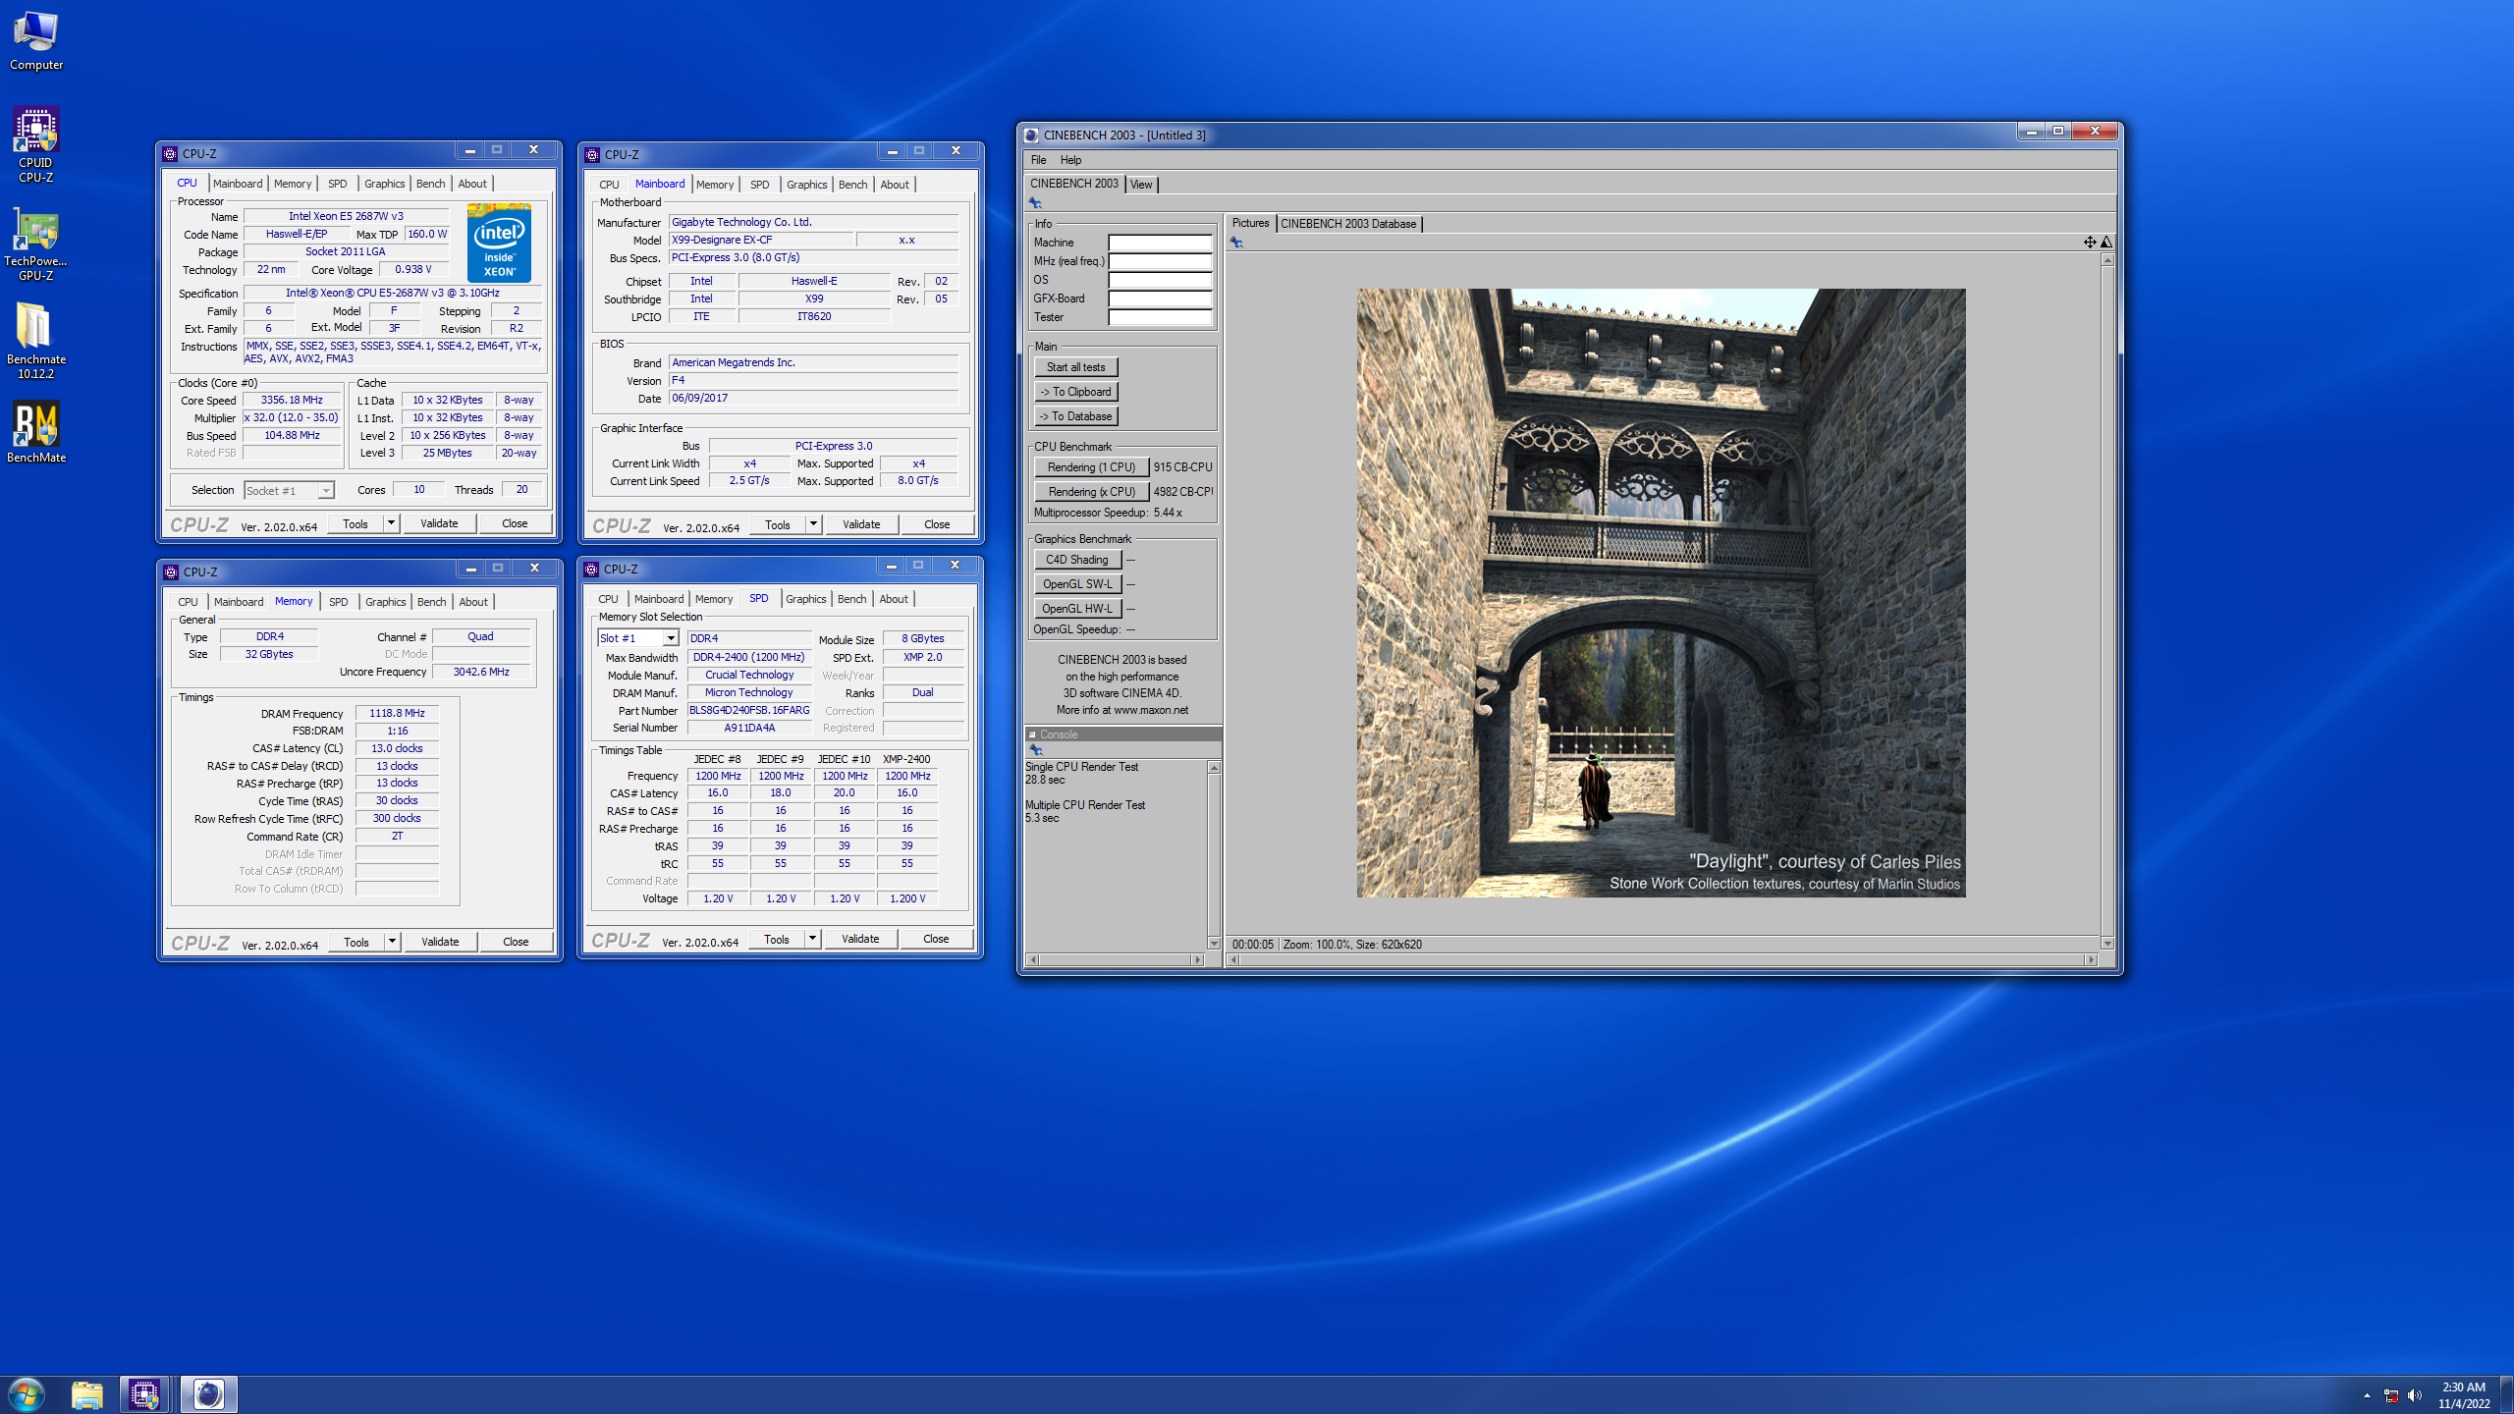Select About tab in CPU-Z SPD window
2514x1414 pixels.
894,599
